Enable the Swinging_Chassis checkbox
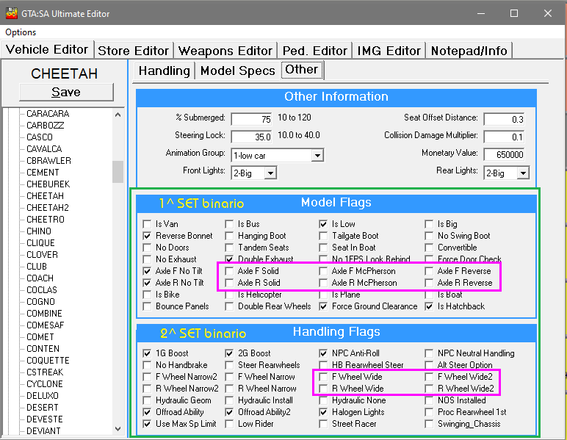The image size is (567, 440). tap(429, 424)
